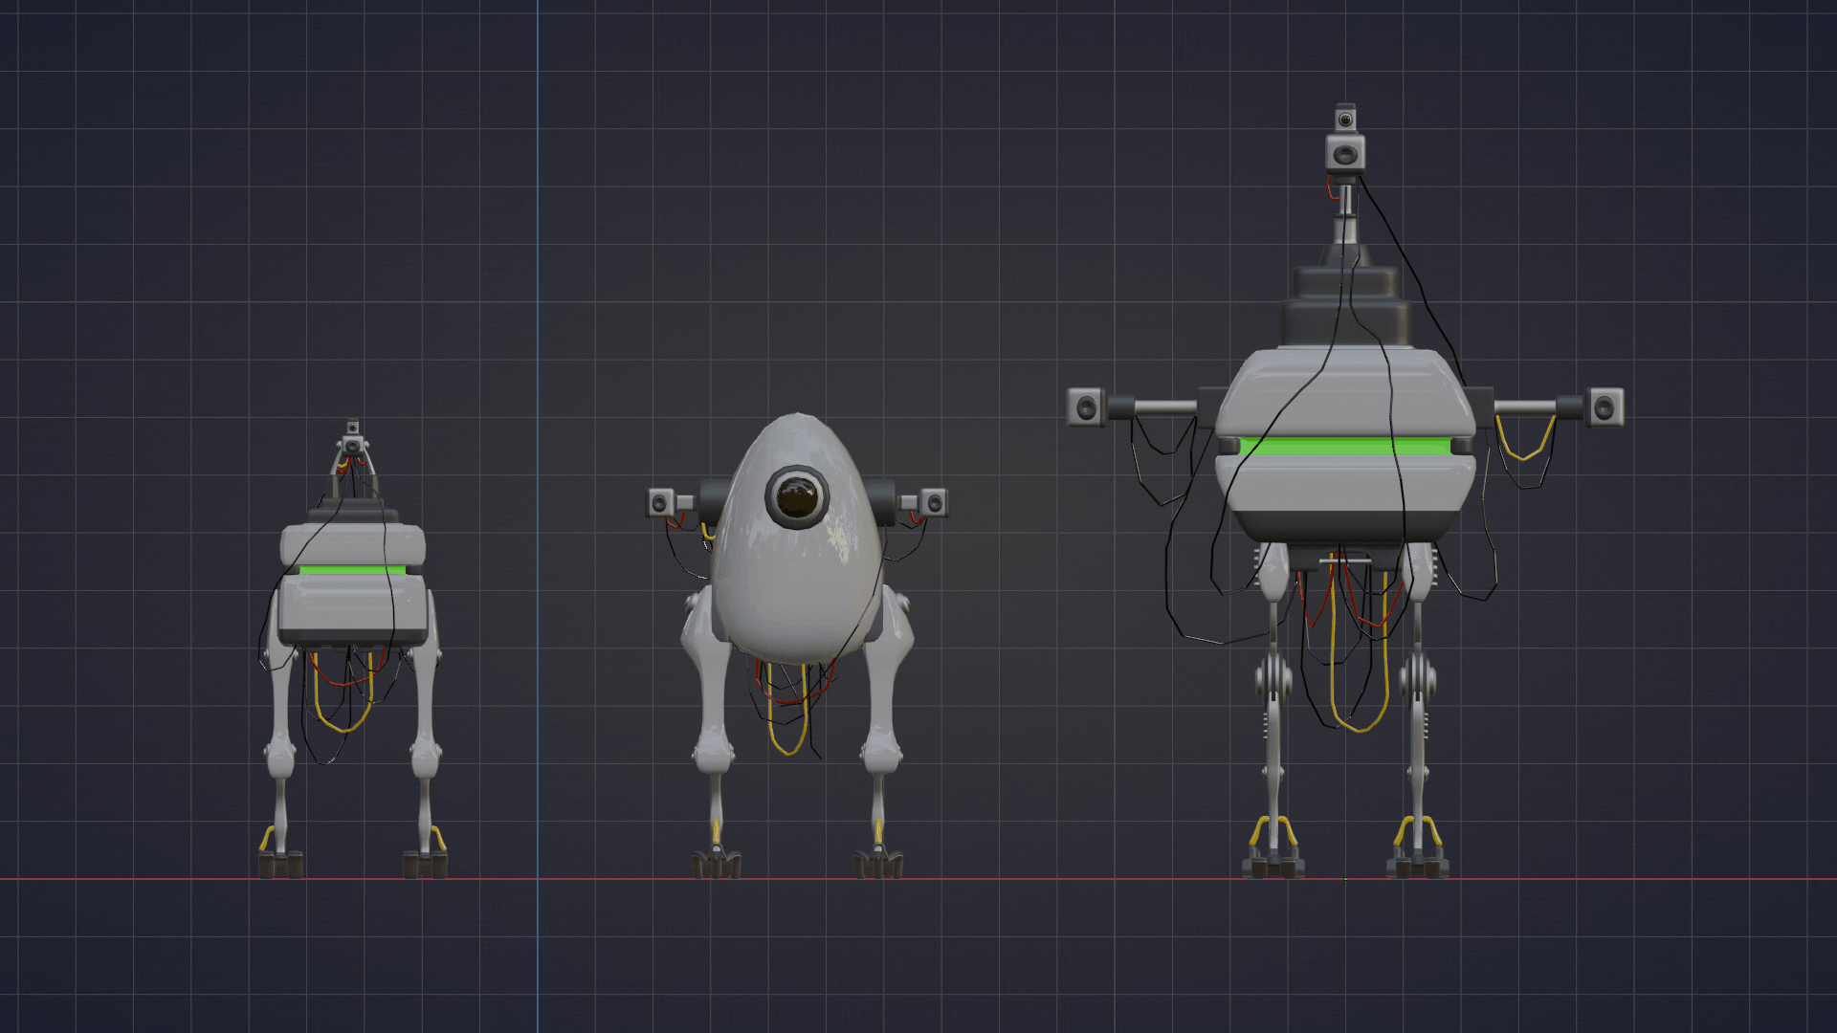Image resolution: width=1837 pixels, height=1033 pixels.
Task: Select the tall robot's top camera head
Action: (1345, 151)
